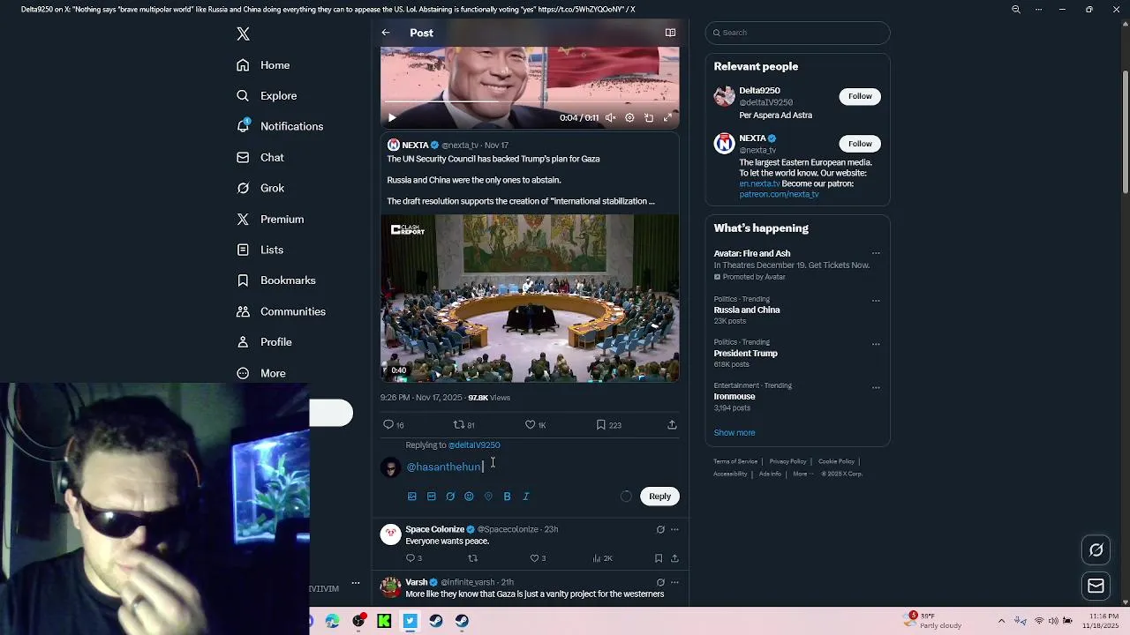The height and width of the screenshot is (635, 1130).
Task: Open more options on Space Colonize reply
Action: 674,529
